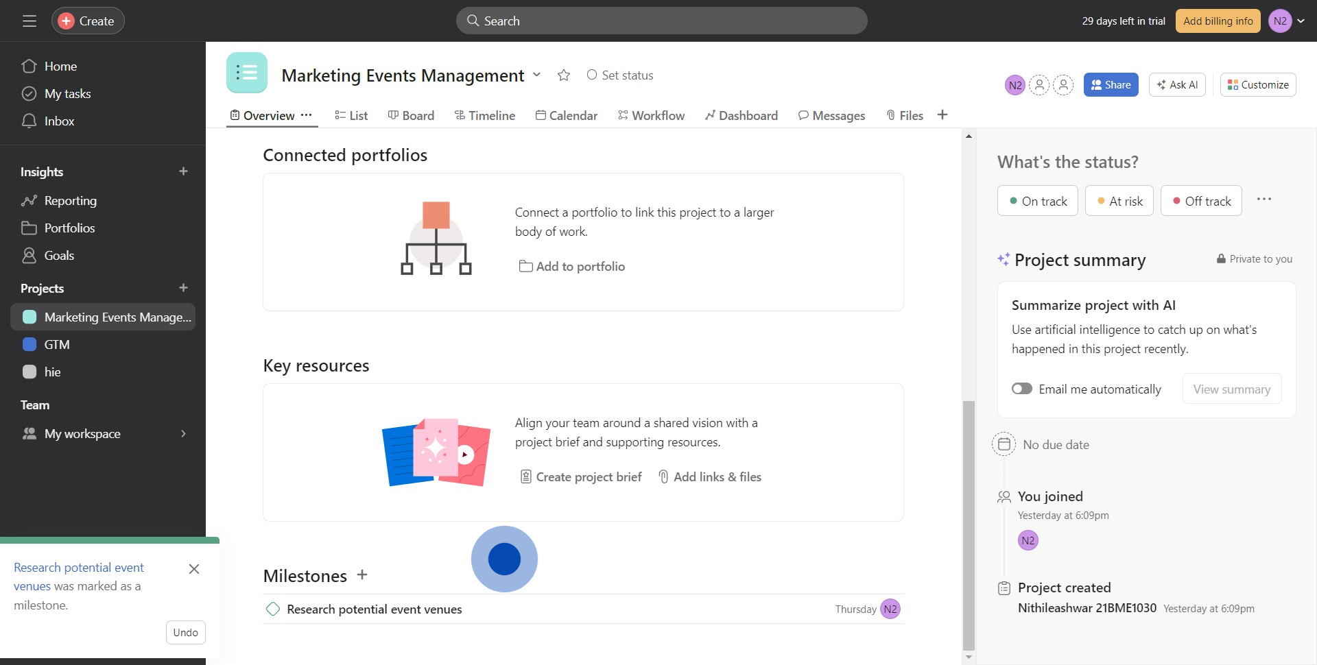Click Share button
This screenshot has width=1317, height=665.
(x=1111, y=85)
